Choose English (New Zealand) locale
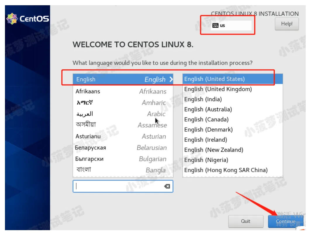Viewport: 320px width, 245px height. pos(233,150)
